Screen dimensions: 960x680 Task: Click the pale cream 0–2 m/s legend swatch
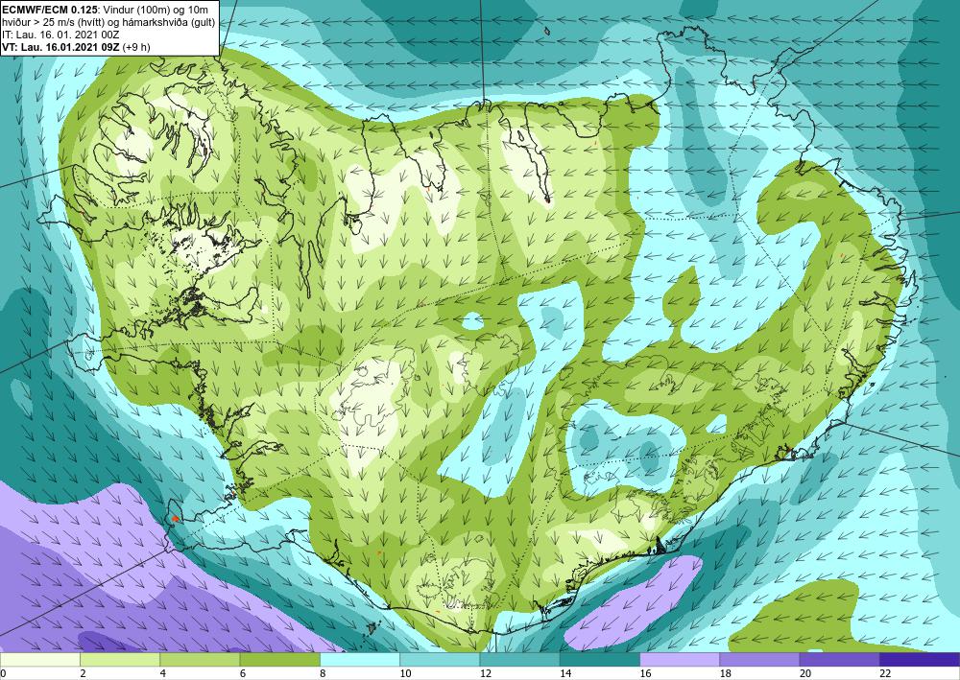point(39,660)
